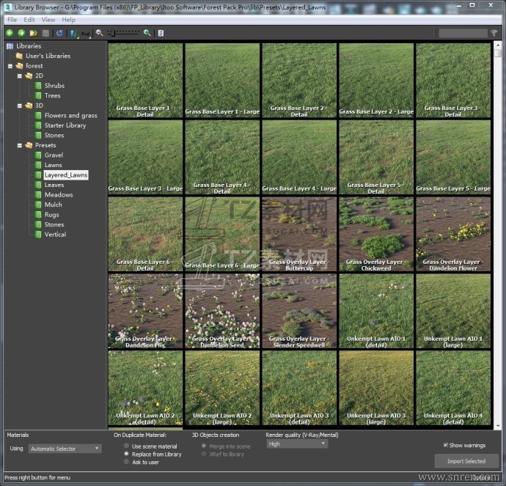This screenshot has height=486, width=506.
Task: Click the zoom out magnifier icon
Action: [x=100, y=33]
